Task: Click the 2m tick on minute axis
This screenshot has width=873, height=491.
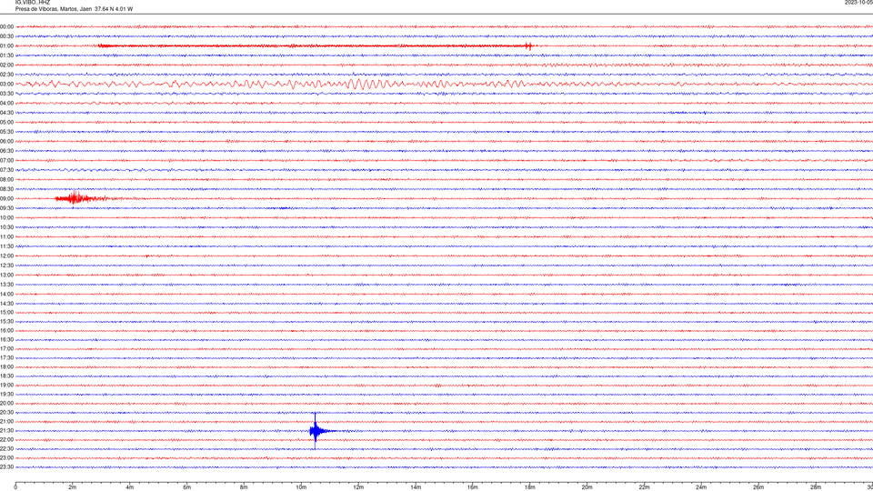Action: coord(73,487)
